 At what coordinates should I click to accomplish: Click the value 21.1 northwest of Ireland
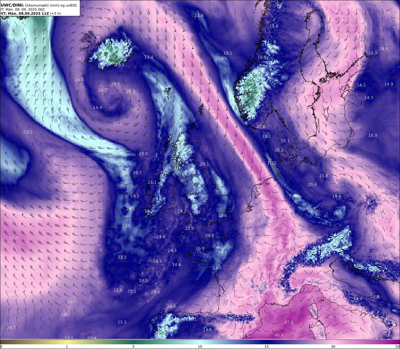(152, 182)
